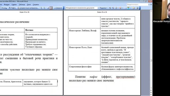Click cell text ощущение, которое бывает 1)
The height and width of the screenshot is (96, 170).
point(37,82)
